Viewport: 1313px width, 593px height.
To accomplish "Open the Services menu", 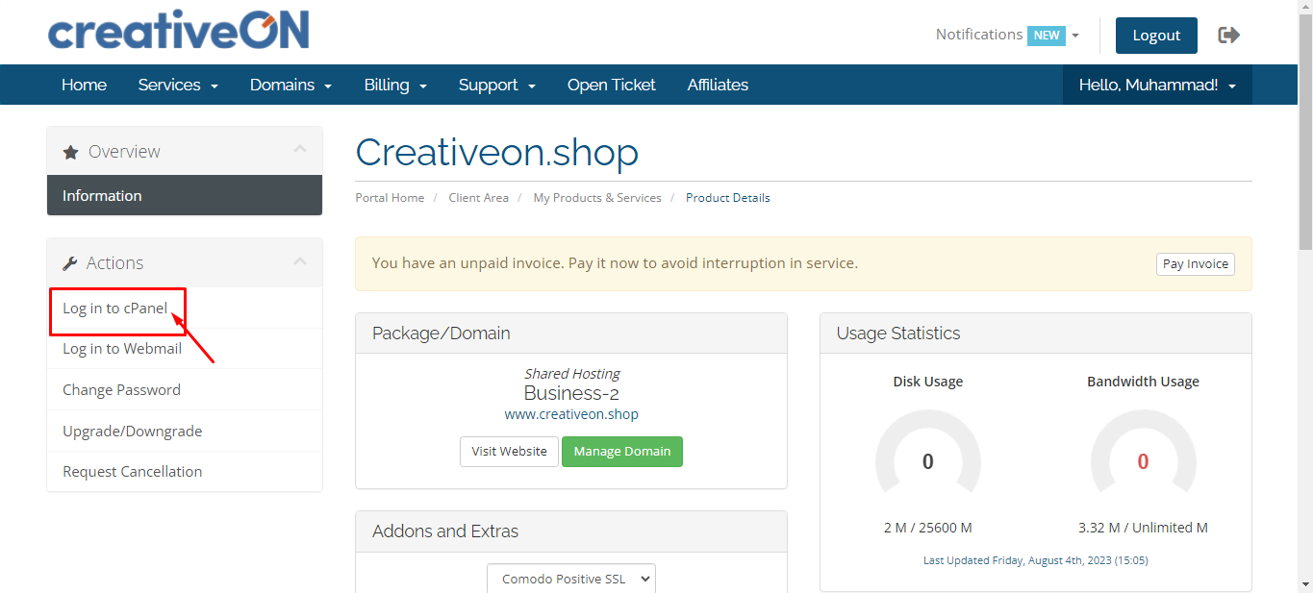I will pyautogui.click(x=178, y=85).
